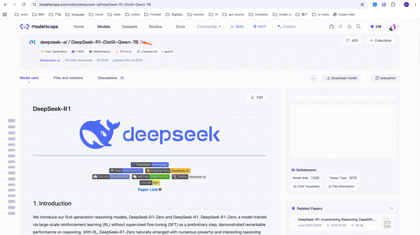
Task: Open the @deepseek-ai profile link
Action: click(x=50, y=60)
